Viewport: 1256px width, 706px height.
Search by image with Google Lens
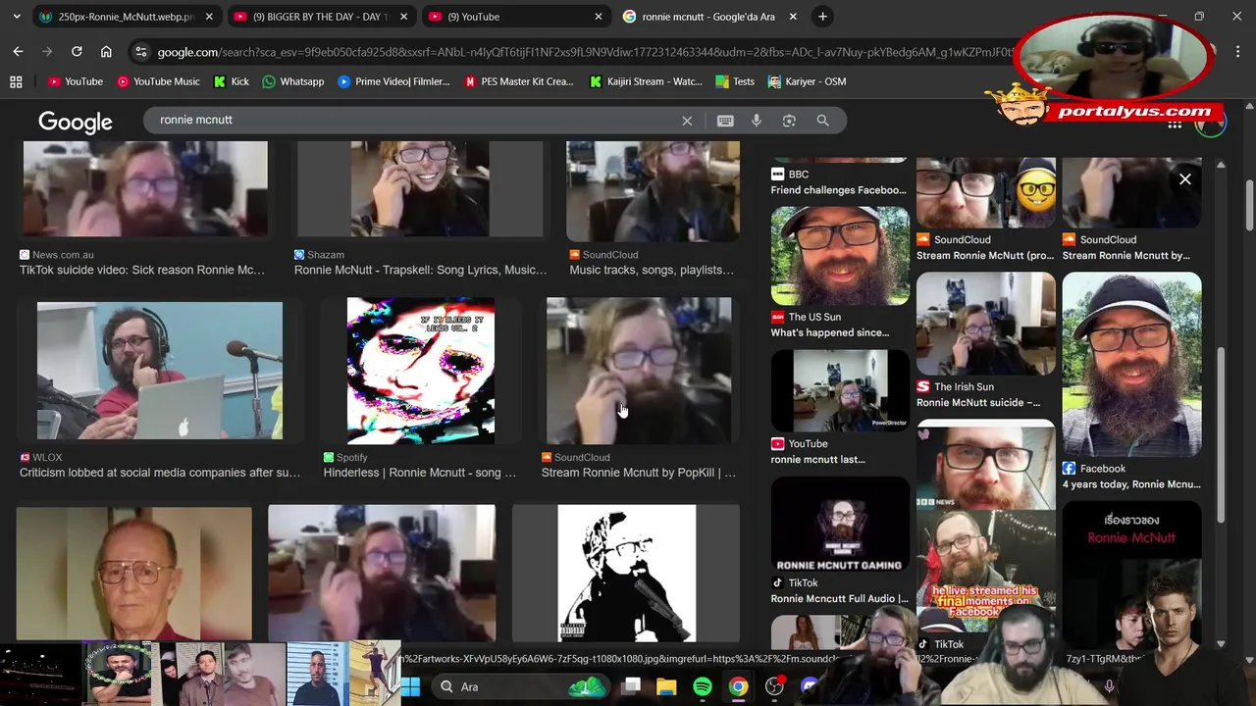tap(789, 121)
